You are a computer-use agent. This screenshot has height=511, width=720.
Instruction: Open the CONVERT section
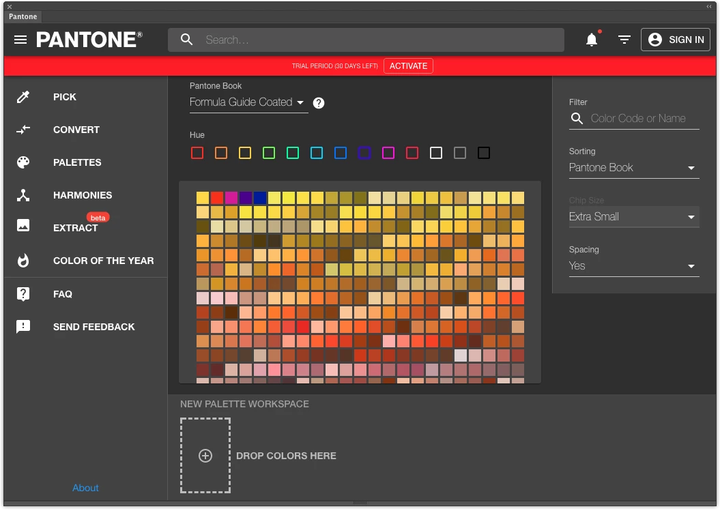click(x=76, y=130)
